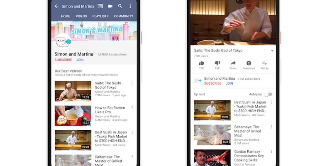Click SUBSCRIBE on the channel page
Screen dimensions: 332x166
pos(63,60)
